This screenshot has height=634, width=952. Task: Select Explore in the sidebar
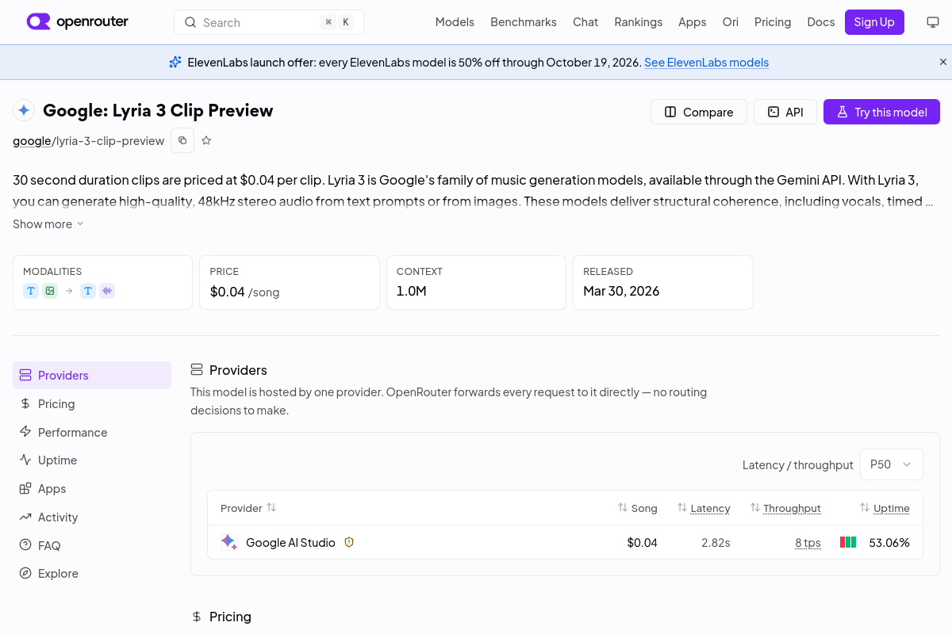pyautogui.click(x=92, y=574)
